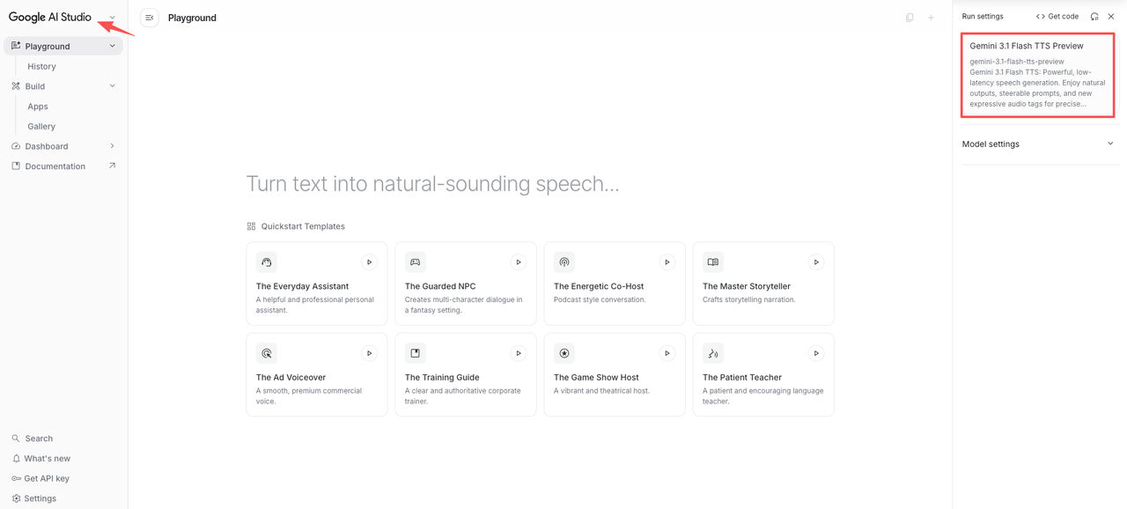The image size is (1127, 509).
Task: Click the Google AI Studio logo
Action: coord(50,17)
